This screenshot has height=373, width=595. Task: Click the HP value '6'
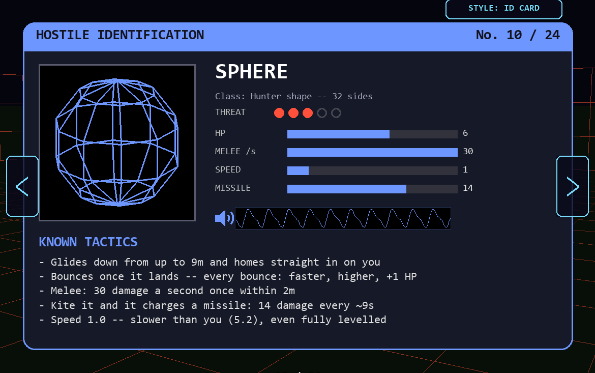(x=465, y=133)
